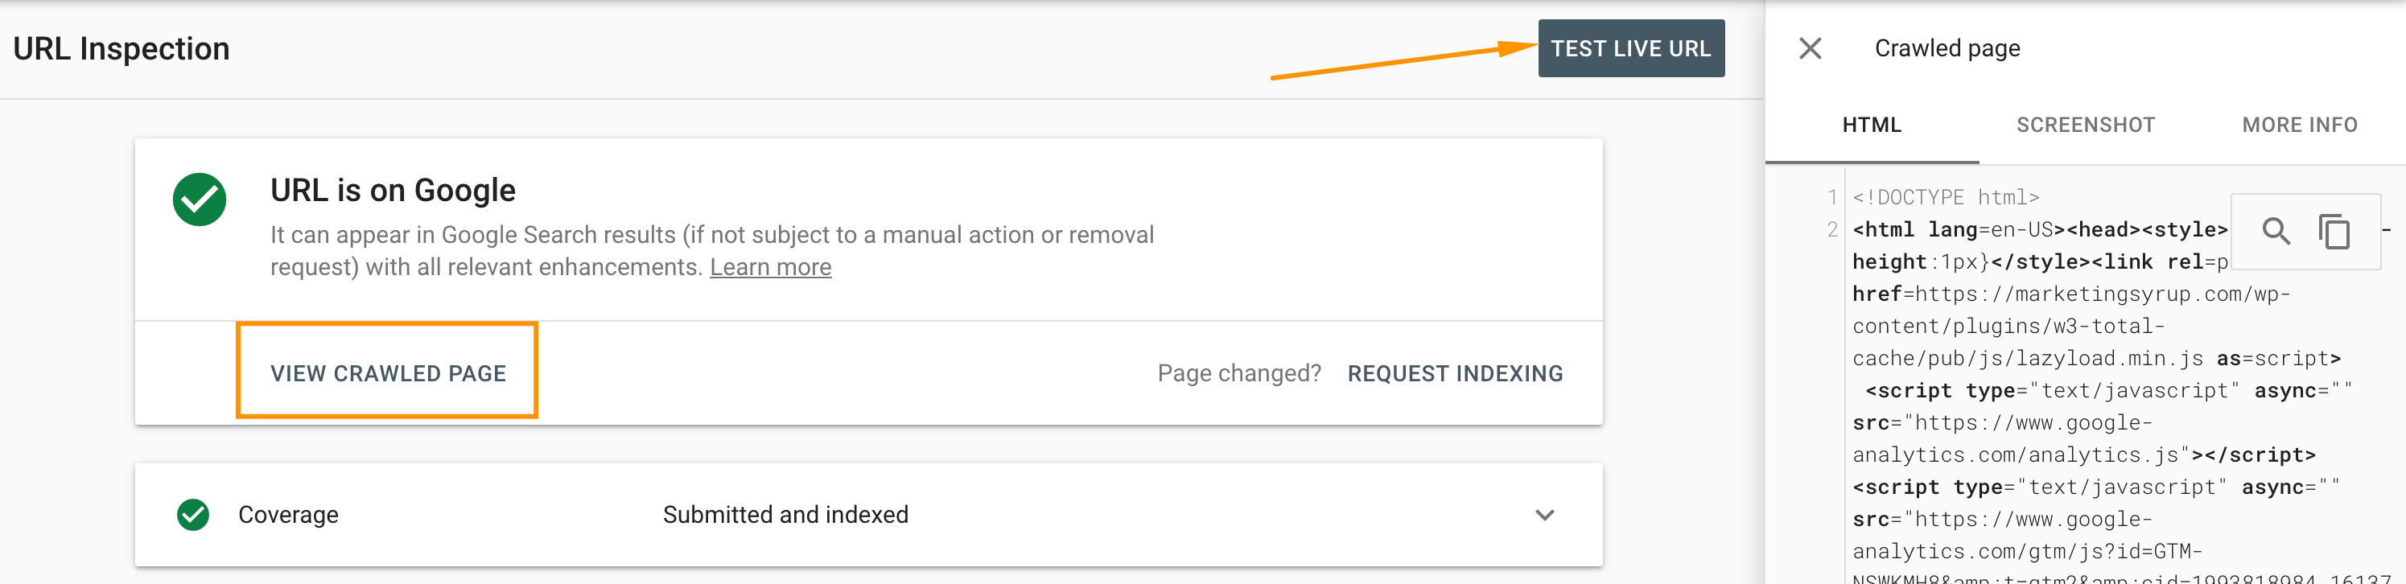Switch to the SCREENSHOT tab

[2086, 124]
